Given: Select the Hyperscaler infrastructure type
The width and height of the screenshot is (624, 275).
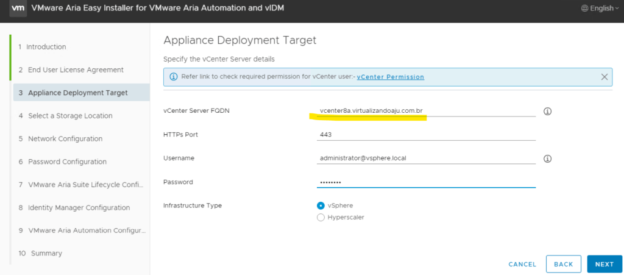Looking at the screenshot, I should [321, 218].
